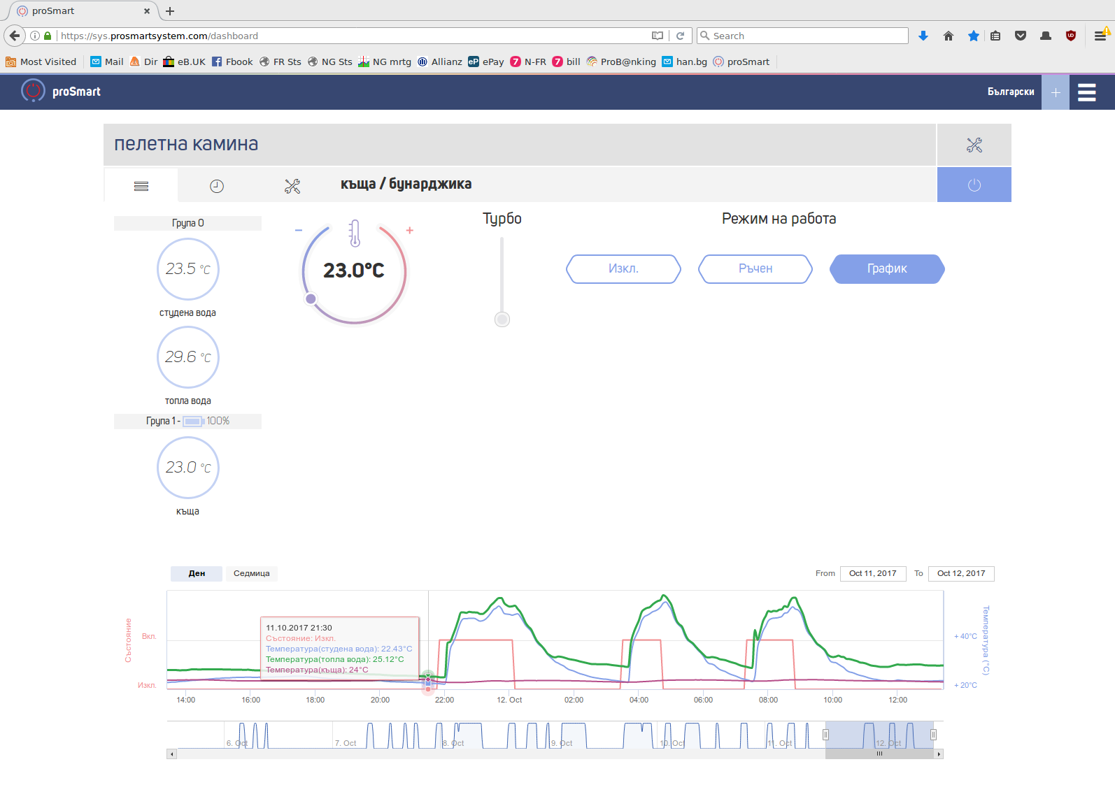Select the list view tab icon
The height and width of the screenshot is (799, 1115).
coord(141,186)
